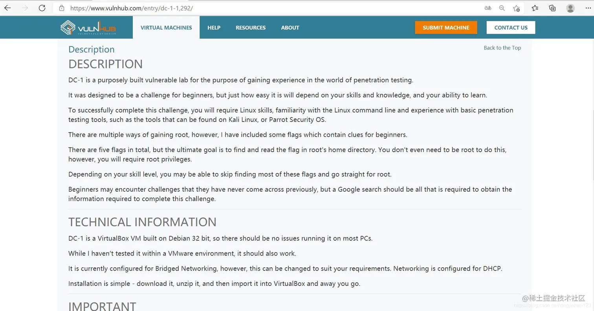Click 'DC-1 is a VirtualBox VM built' line
594x311 pixels.
pos(220,239)
